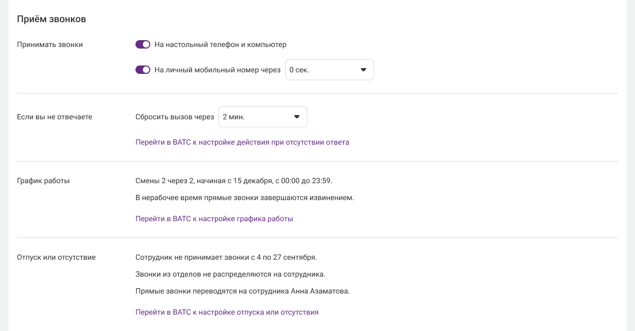Disable calls to desk phone and computer toggle
Image resolution: width=635 pixels, height=331 pixels.
143,45
